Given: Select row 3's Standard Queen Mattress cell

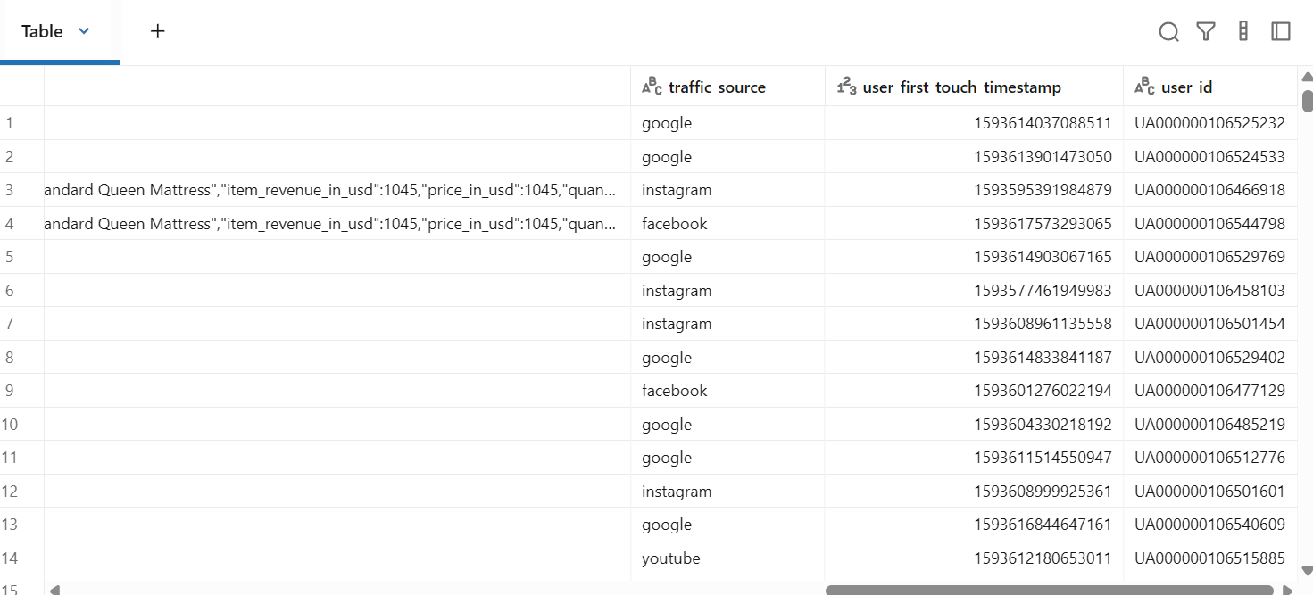Looking at the screenshot, I should [330, 190].
